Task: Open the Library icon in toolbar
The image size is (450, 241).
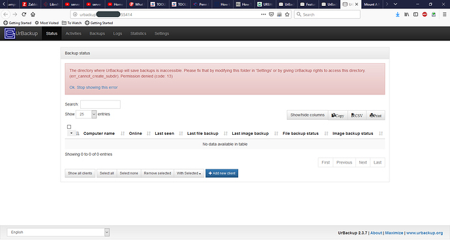Action: tap(407, 14)
